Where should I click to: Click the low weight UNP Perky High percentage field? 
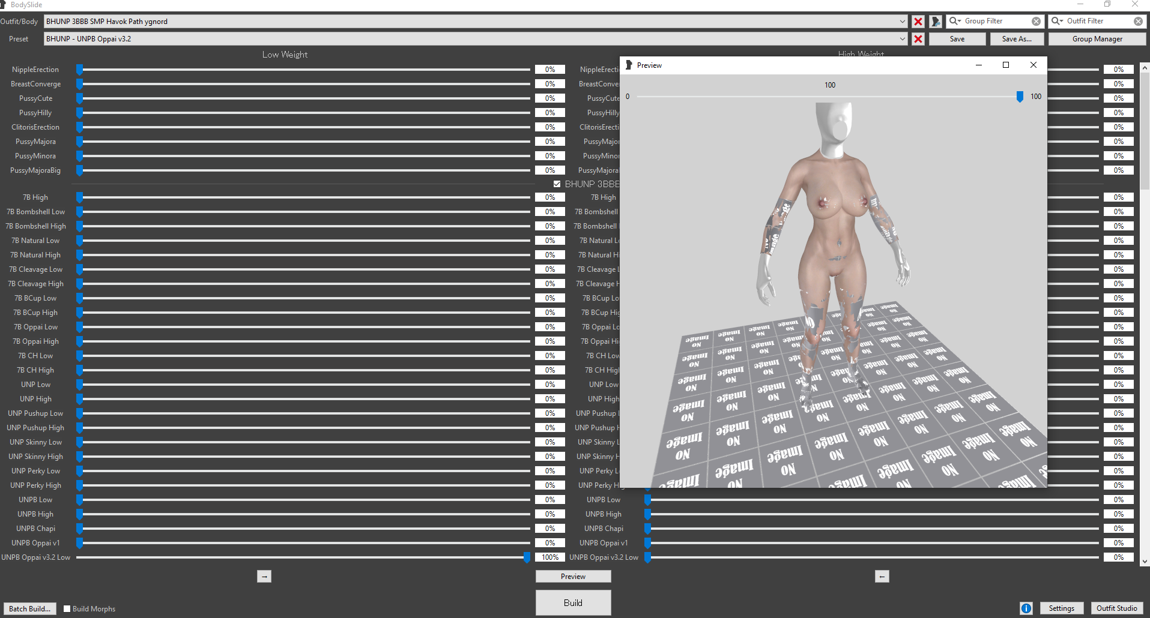(550, 485)
